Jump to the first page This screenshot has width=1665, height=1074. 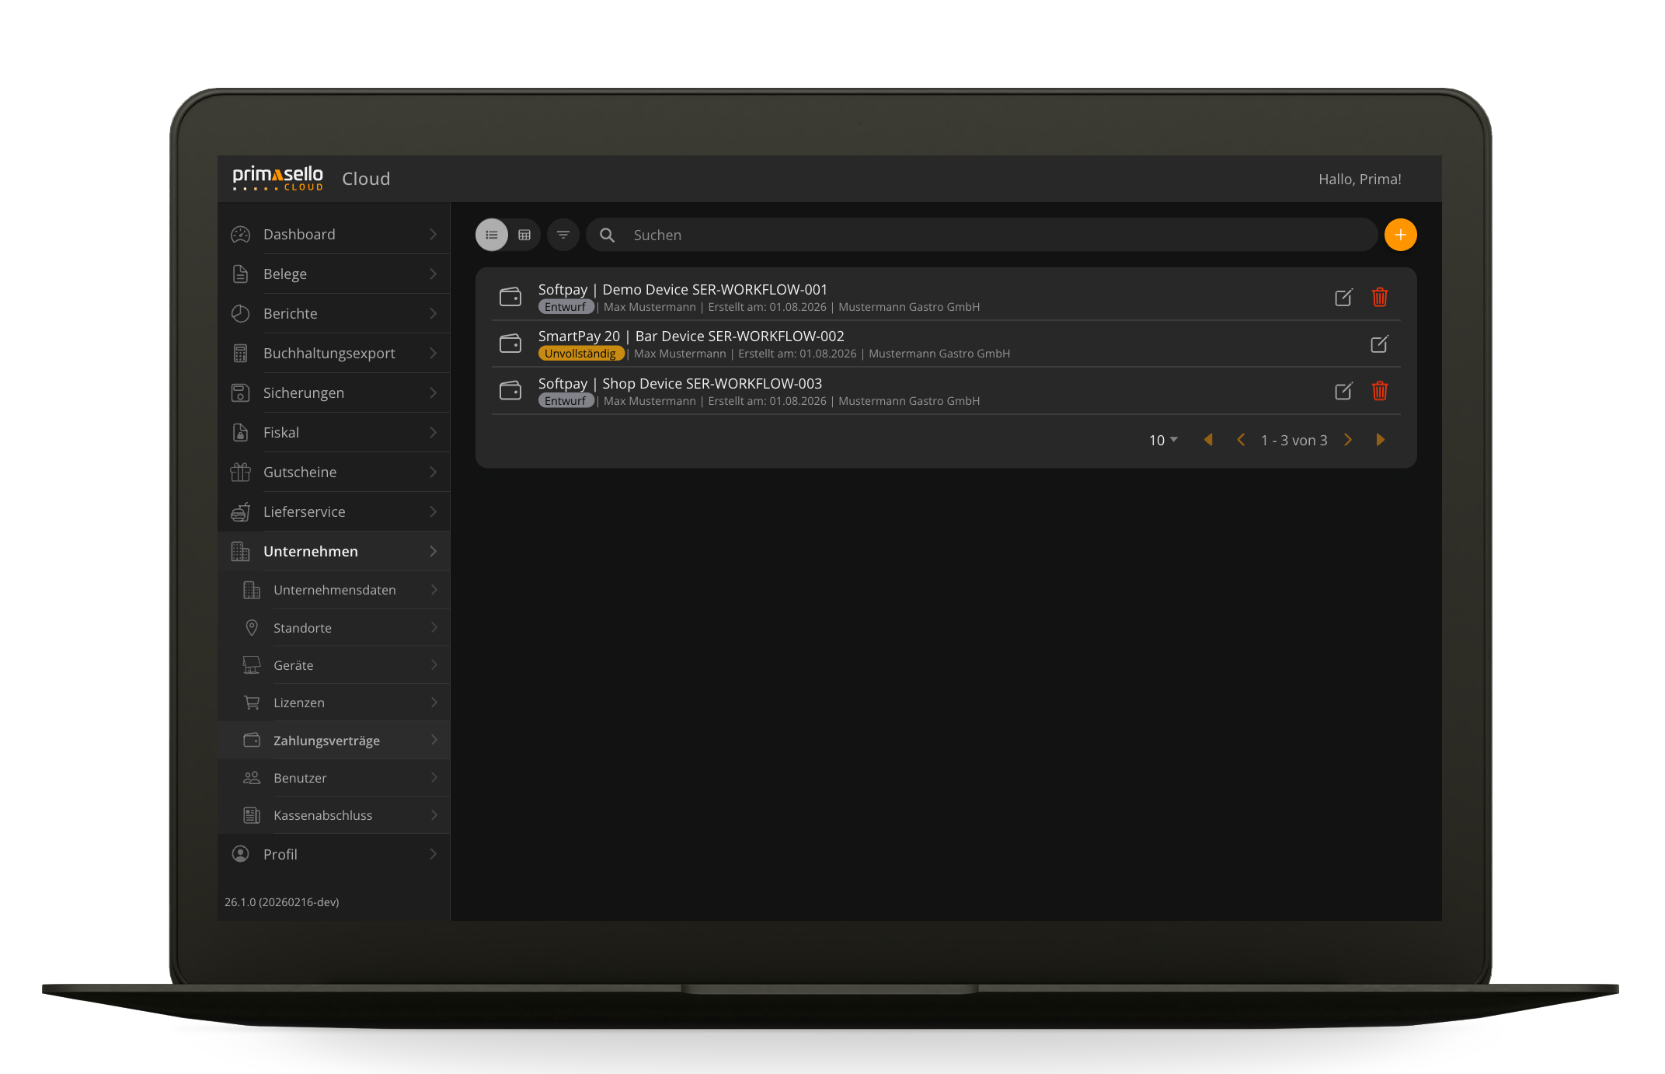click(1208, 440)
